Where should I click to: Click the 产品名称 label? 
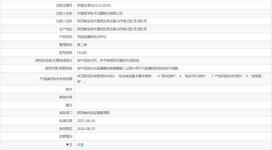pos(66,37)
